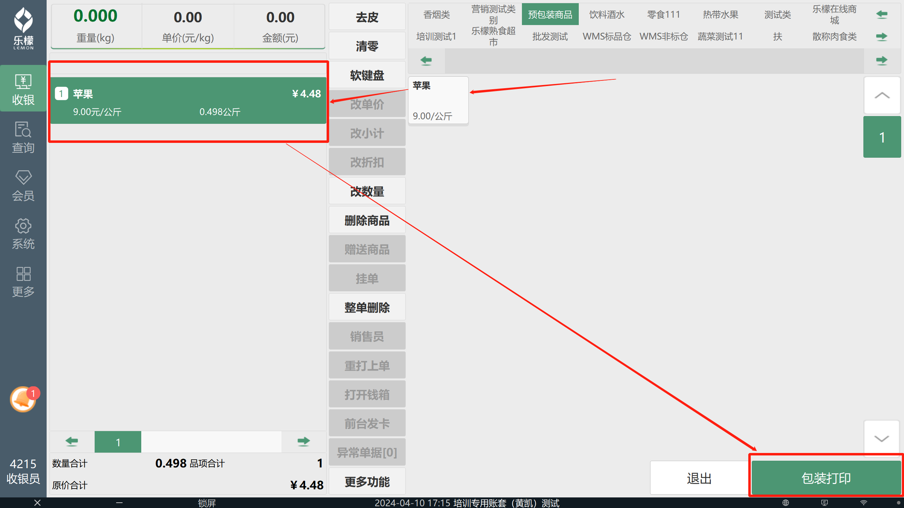Select the 苹果 cart row ¥4.48
This screenshot has height=508, width=904.
click(x=188, y=101)
